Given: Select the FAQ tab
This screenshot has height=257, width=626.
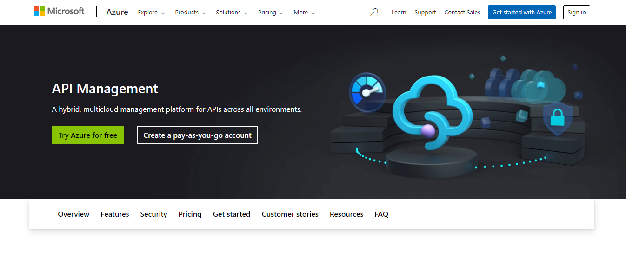Looking at the screenshot, I should 381,214.
